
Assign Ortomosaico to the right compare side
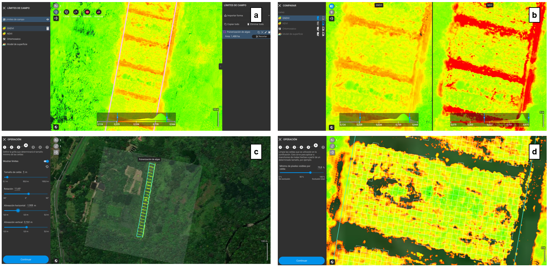pos(323,29)
